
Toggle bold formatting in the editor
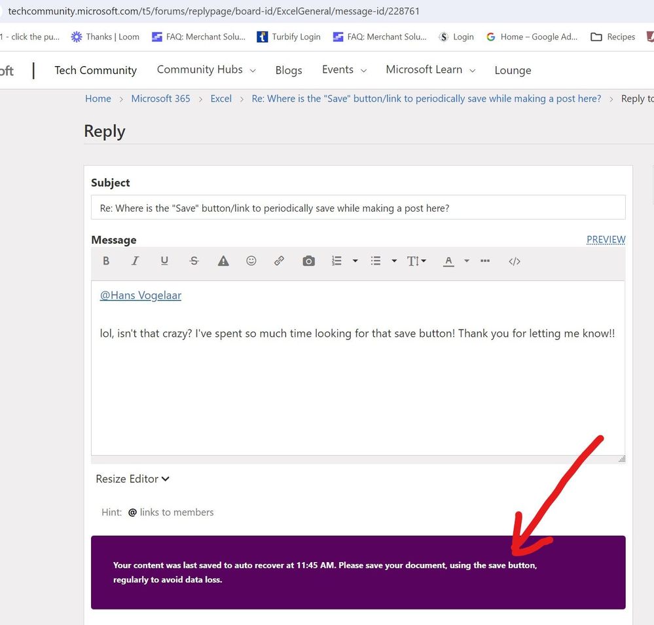(x=105, y=261)
